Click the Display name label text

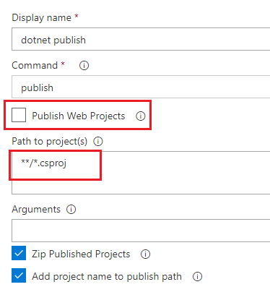(x=41, y=18)
